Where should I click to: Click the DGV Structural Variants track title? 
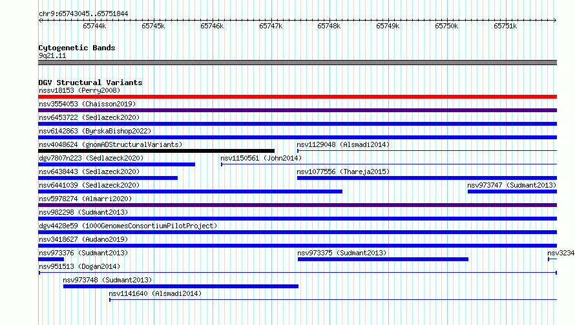click(90, 83)
